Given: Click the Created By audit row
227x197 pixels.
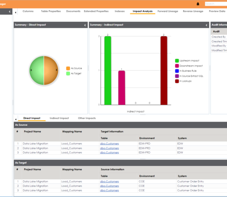Looking at the screenshot, I should pyautogui.click(x=219, y=37).
